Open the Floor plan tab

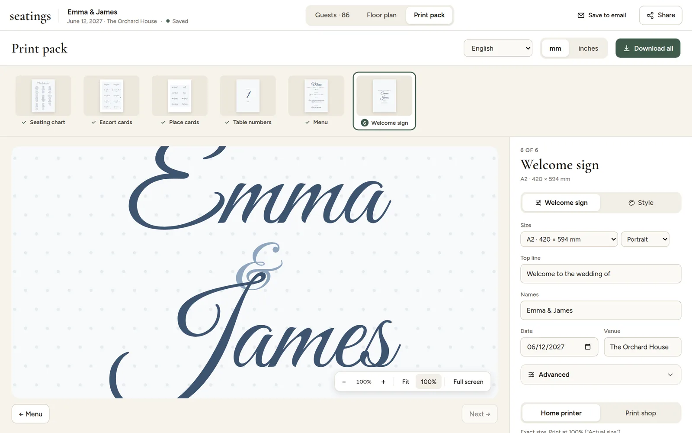coord(381,15)
